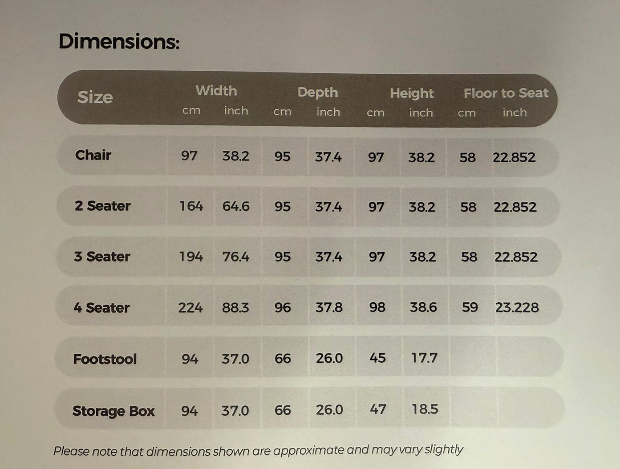Select the Size column header

[x=95, y=97]
